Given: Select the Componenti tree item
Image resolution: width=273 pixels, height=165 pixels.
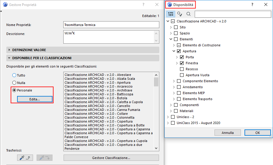Looking at the screenshot, I should 189,105.
